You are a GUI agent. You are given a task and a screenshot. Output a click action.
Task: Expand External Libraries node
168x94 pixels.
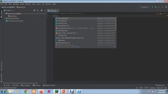coord(4,19)
